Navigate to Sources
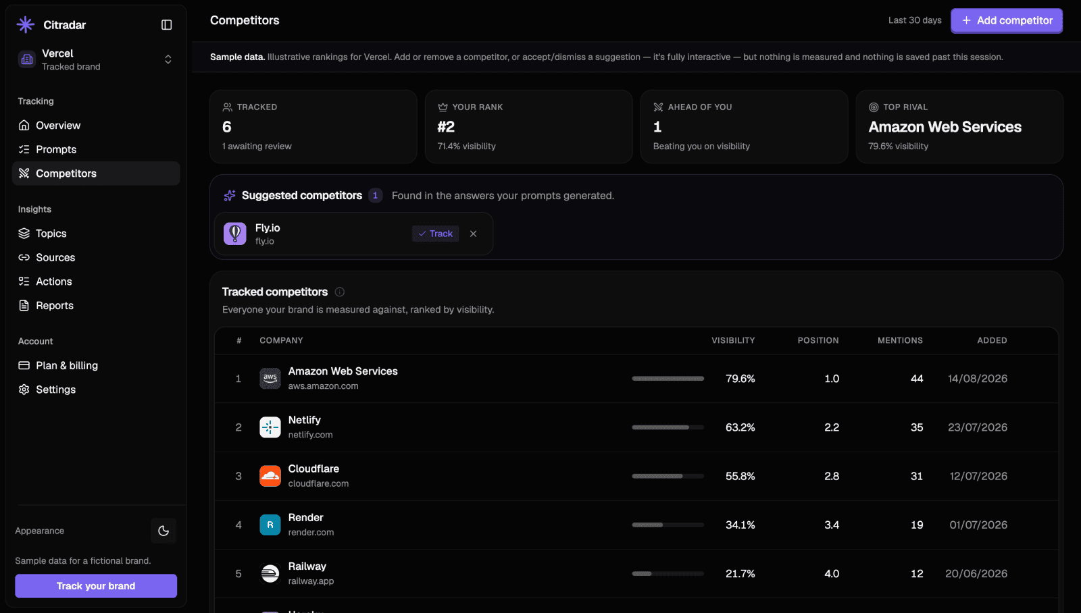The height and width of the screenshot is (613, 1081). coord(96,257)
